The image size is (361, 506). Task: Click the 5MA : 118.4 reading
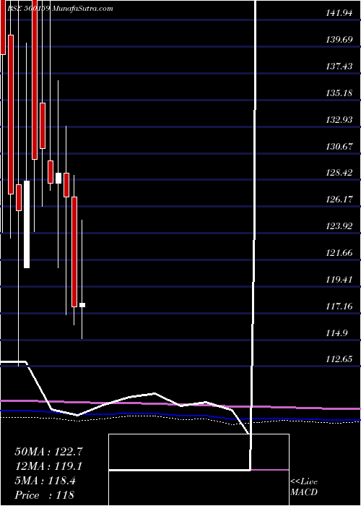(45, 481)
